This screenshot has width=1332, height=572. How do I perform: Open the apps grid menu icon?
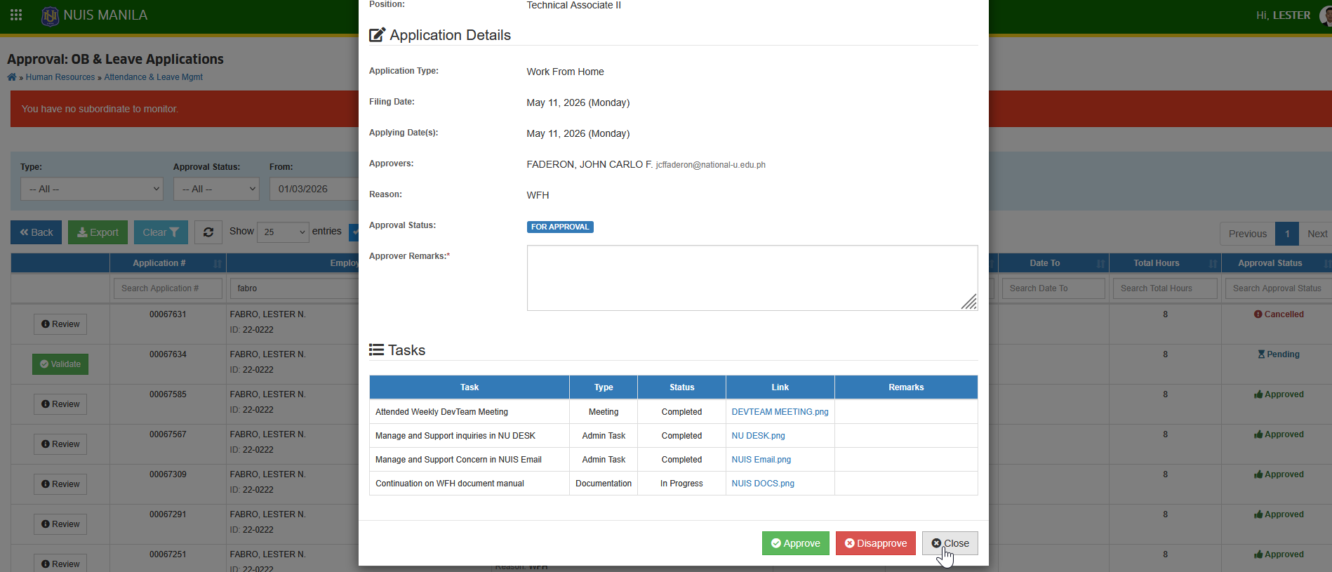[x=16, y=15]
